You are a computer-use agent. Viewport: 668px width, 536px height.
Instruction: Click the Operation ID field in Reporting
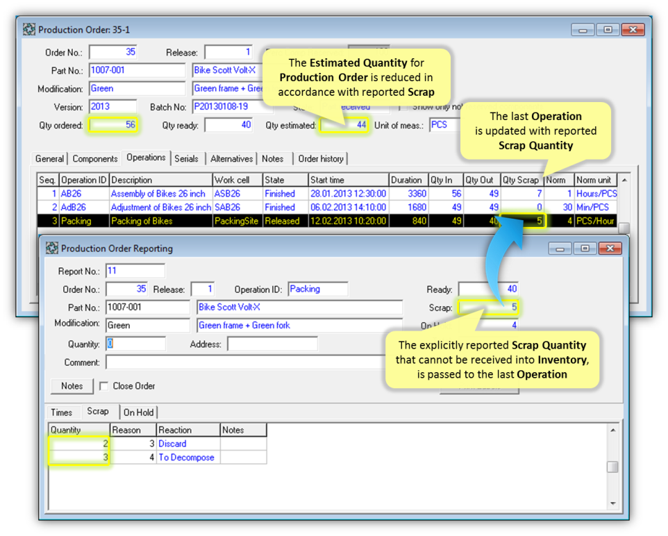pyautogui.click(x=318, y=290)
